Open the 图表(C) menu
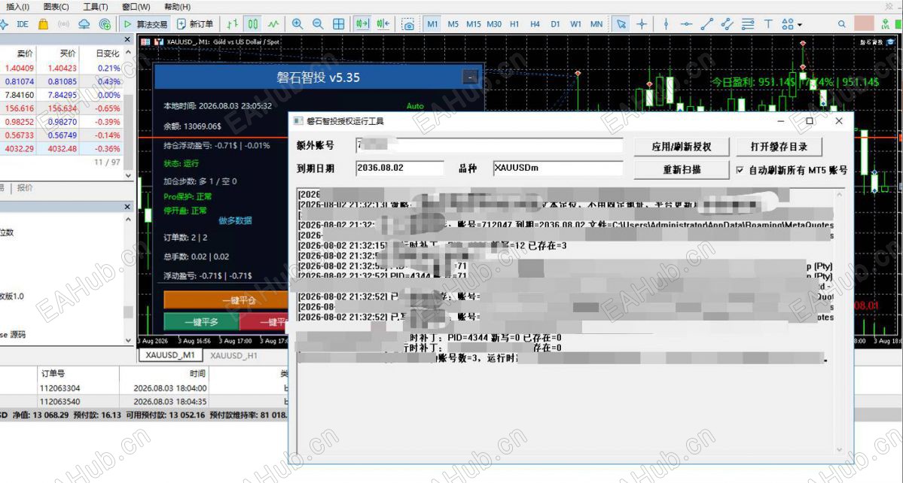 (56, 7)
